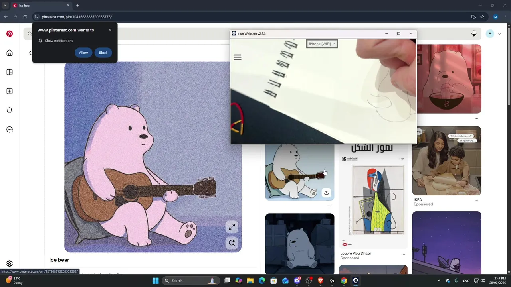Open more options for Louvre Abu Dhabi ad
Image resolution: width=511 pixels, height=287 pixels.
tap(403, 254)
